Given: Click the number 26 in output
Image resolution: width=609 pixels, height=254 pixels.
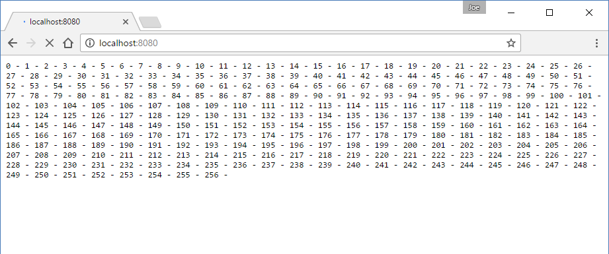Looking at the screenshot, I should (x=579, y=66).
